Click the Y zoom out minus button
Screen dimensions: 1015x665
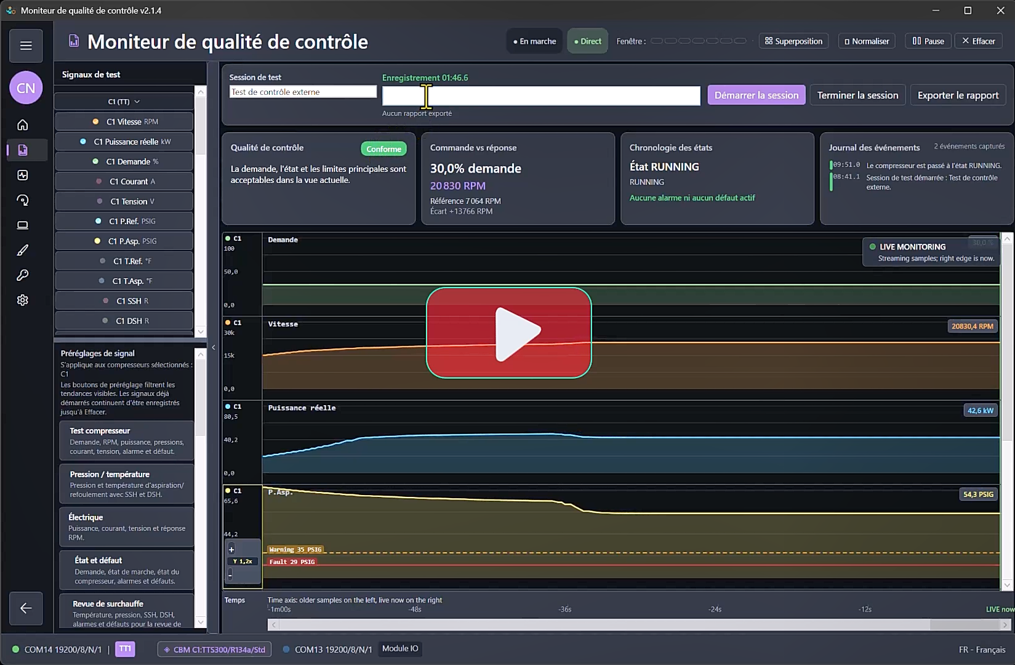click(x=230, y=575)
